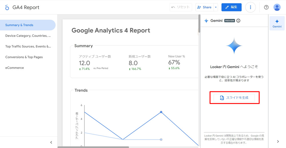Open the three-dot more options menu

click(x=251, y=7)
